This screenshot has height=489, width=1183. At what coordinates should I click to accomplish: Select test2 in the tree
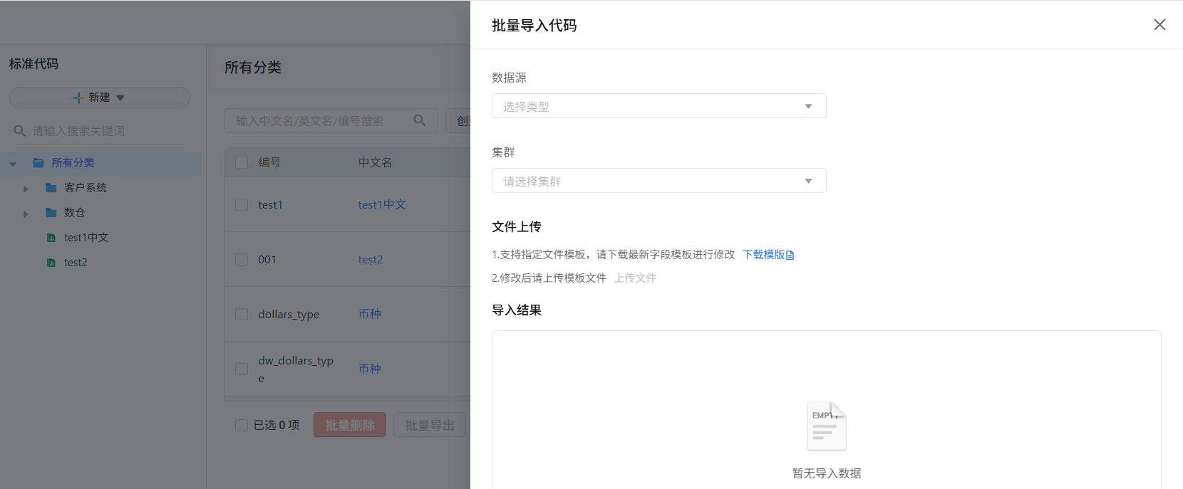tap(76, 263)
